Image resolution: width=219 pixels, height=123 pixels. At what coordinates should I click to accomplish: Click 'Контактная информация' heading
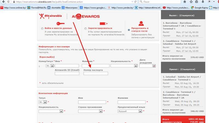[53, 93]
